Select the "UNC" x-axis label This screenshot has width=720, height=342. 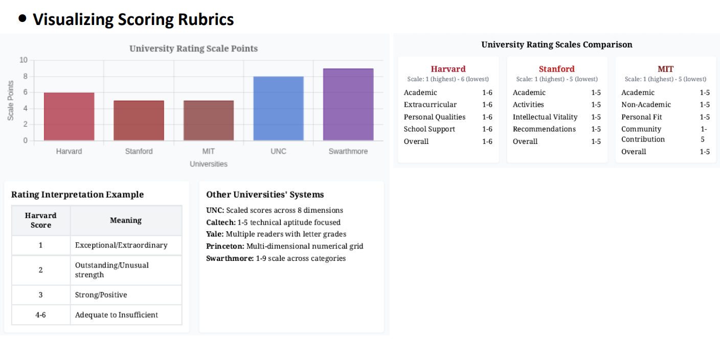278,151
